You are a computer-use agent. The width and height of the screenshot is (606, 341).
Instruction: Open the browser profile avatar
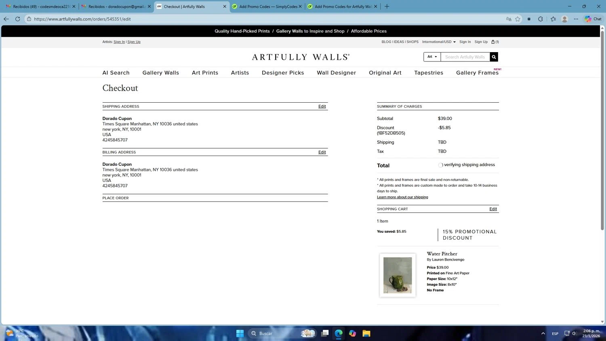pos(565,19)
